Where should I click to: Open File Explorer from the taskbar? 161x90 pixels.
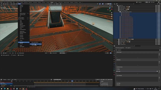click(8, 89)
